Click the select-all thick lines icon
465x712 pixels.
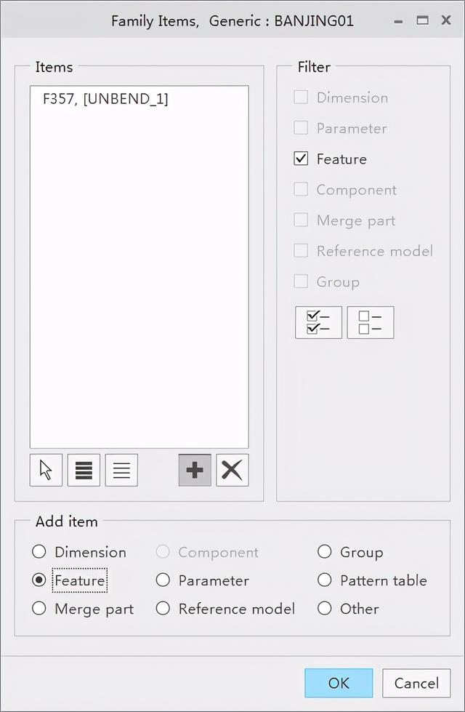[x=84, y=470]
